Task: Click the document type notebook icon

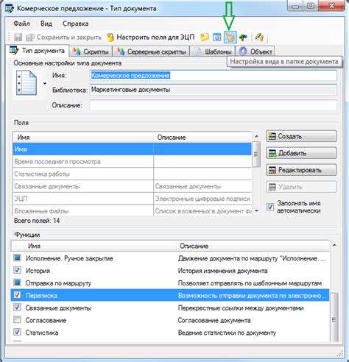Action: click(x=27, y=83)
